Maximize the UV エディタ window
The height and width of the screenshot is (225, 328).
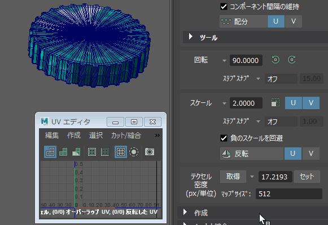click(134, 121)
